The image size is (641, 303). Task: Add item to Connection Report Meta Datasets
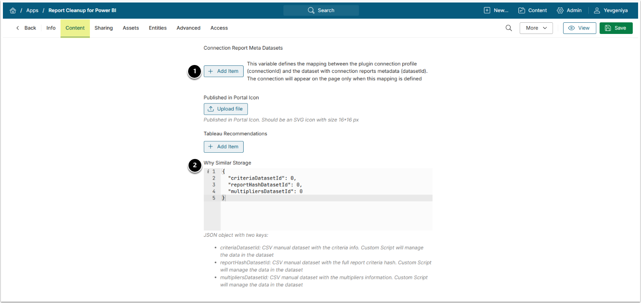(223, 71)
